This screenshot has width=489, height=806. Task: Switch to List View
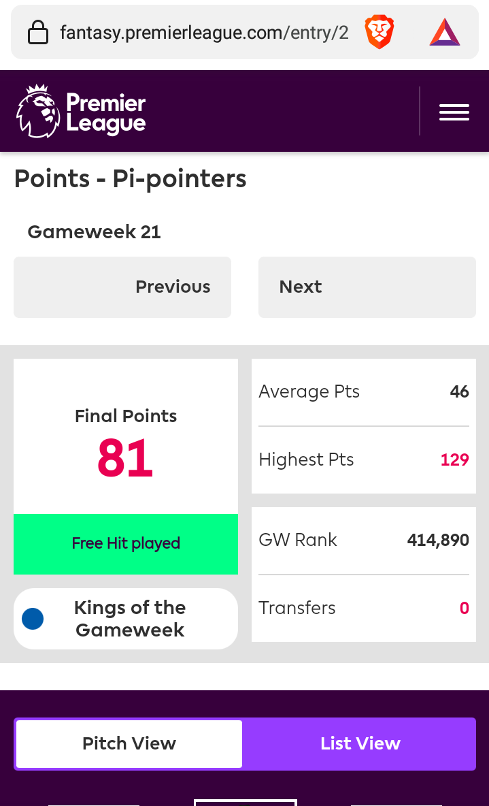(360, 743)
